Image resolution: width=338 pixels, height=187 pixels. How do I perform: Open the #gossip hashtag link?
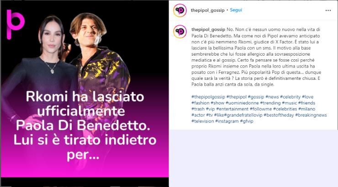256,97
